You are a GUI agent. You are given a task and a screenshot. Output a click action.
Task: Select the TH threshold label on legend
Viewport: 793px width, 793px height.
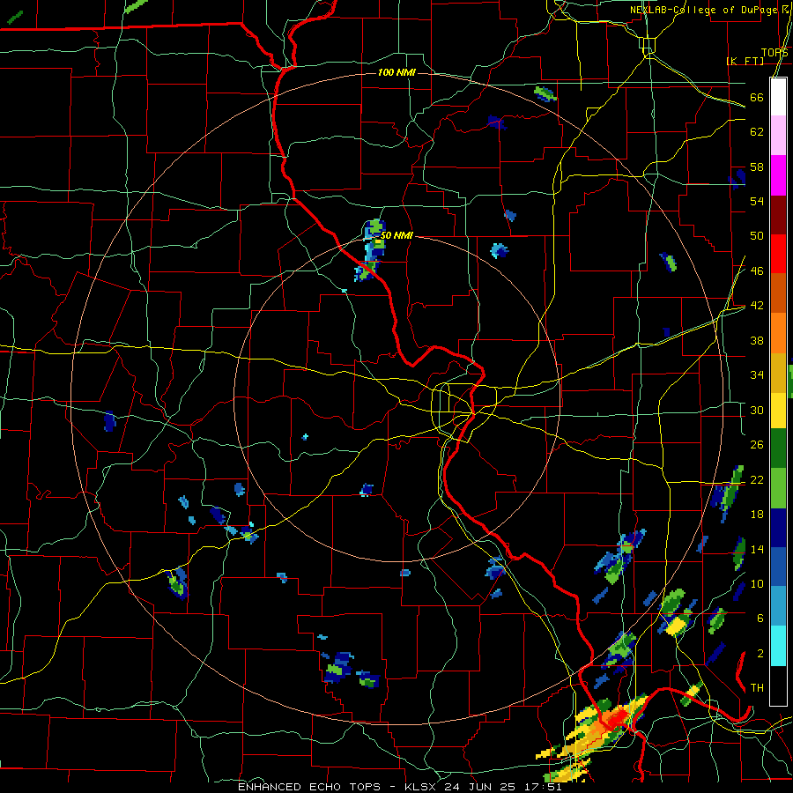(x=757, y=688)
